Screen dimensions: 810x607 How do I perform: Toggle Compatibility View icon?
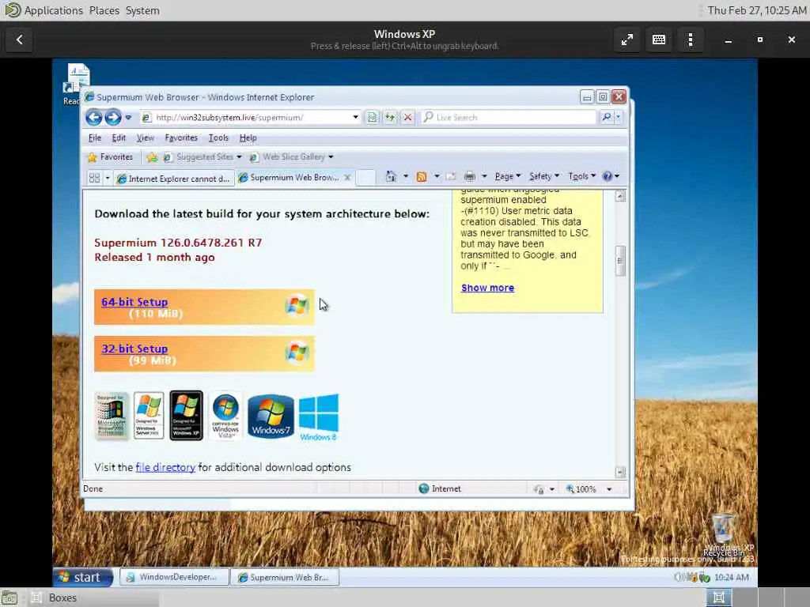click(x=372, y=118)
